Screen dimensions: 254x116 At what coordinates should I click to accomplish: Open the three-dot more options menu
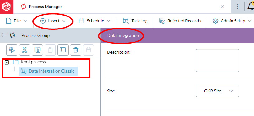[x=238, y=7]
